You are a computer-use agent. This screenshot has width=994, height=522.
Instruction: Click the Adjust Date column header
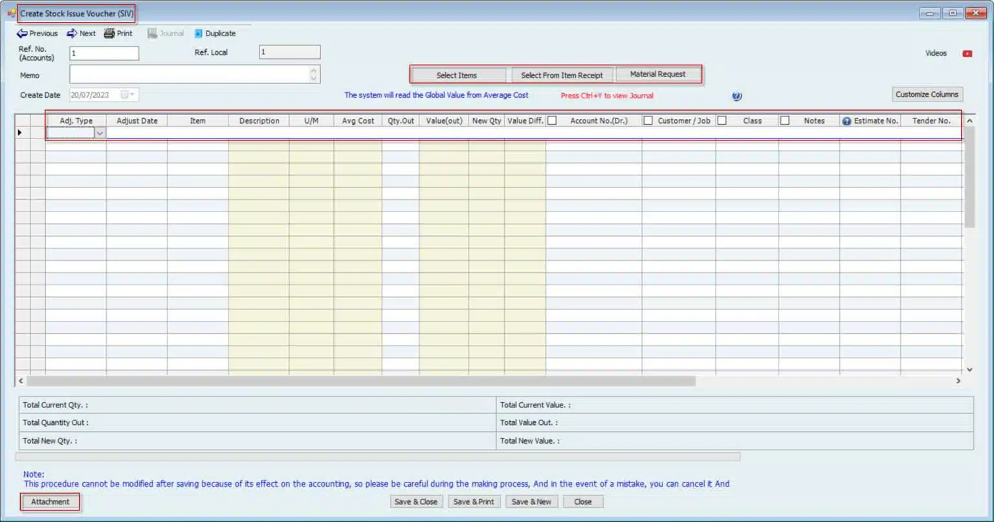tap(137, 121)
